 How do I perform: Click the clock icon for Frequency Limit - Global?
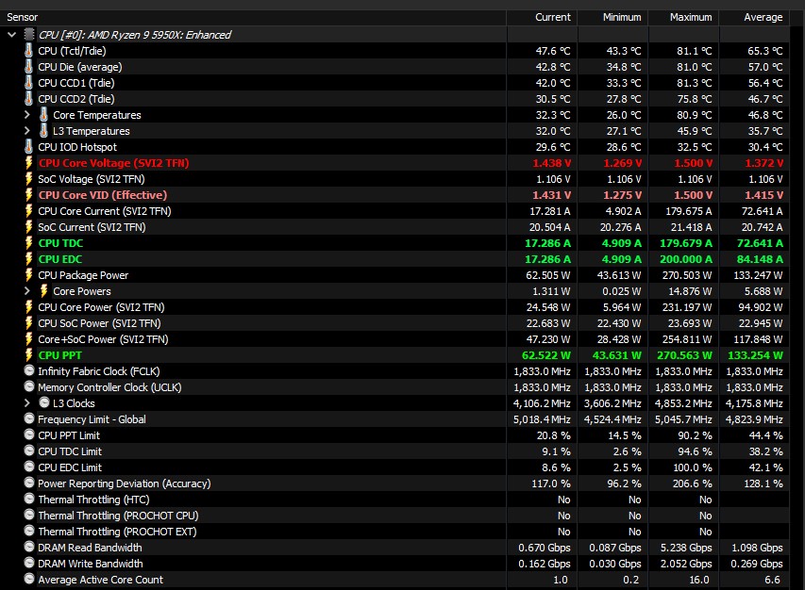[29, 418]
